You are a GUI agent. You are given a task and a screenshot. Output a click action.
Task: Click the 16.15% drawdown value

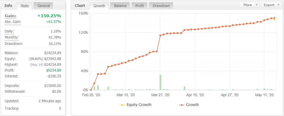[55, 44]
